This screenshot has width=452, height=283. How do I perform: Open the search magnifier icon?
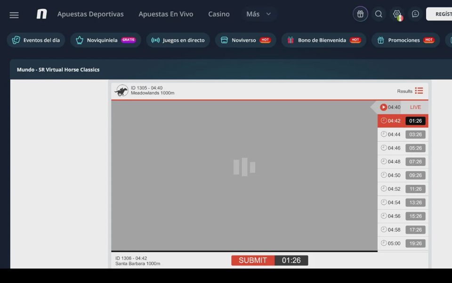(x=379, y=14)
